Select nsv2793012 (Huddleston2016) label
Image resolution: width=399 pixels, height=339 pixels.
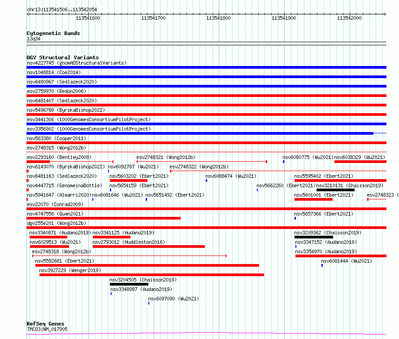pos(129,242)
